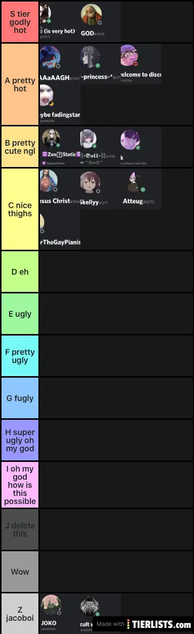Select the Zen Static avatar
Viewport: 194px width, 634px height.
(50, 139)
